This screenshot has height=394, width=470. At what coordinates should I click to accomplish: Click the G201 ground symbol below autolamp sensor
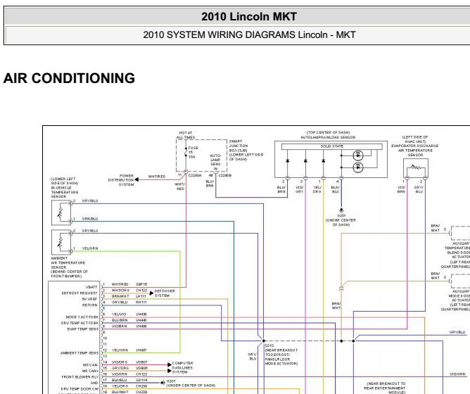(x=341, y=210)
